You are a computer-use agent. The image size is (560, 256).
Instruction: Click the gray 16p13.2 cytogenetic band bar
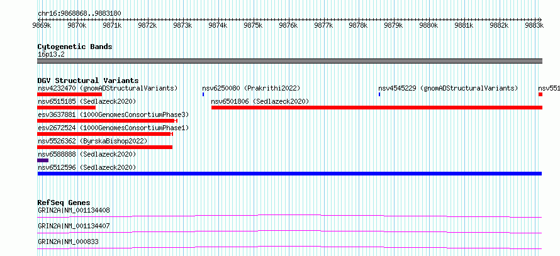pyautogui.click(x=289, y=61)
